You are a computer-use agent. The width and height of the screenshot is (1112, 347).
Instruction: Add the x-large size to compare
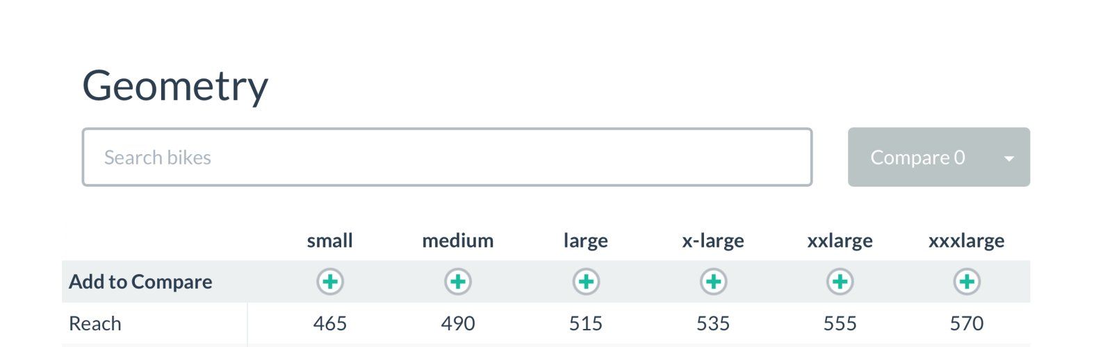[x=713, y=282]
